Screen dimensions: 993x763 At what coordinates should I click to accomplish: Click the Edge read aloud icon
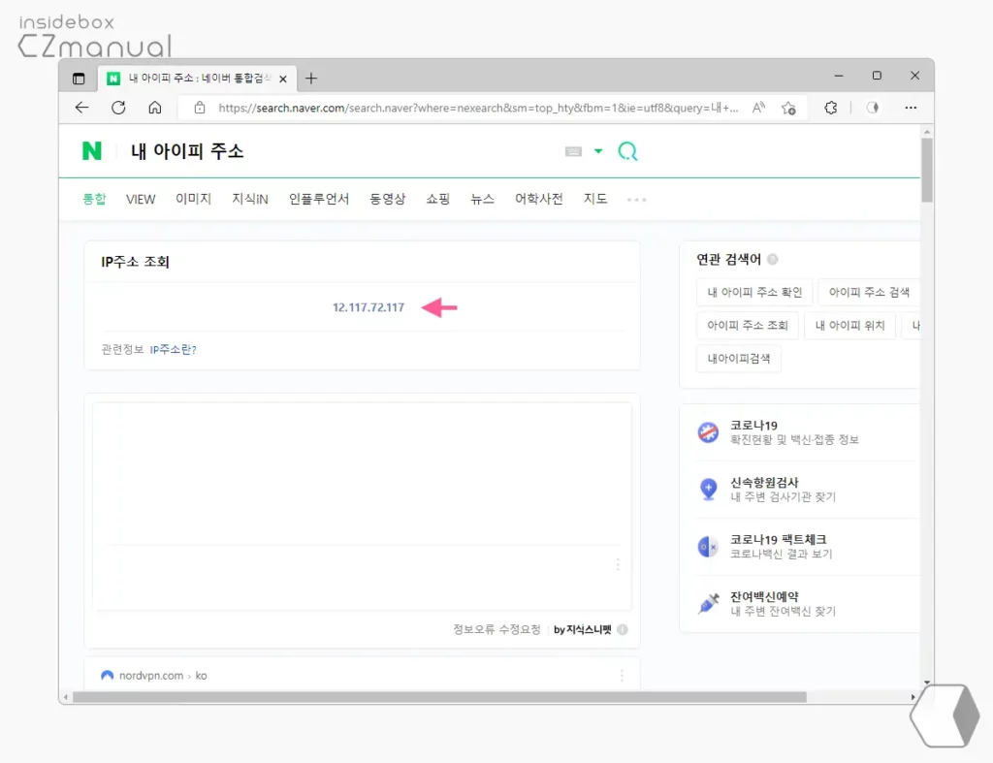coord(758,108)
